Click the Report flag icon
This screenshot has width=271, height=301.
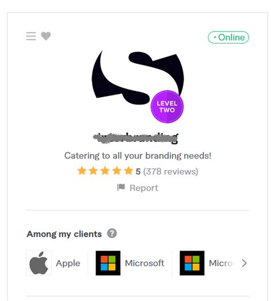[x=121, y=187]
